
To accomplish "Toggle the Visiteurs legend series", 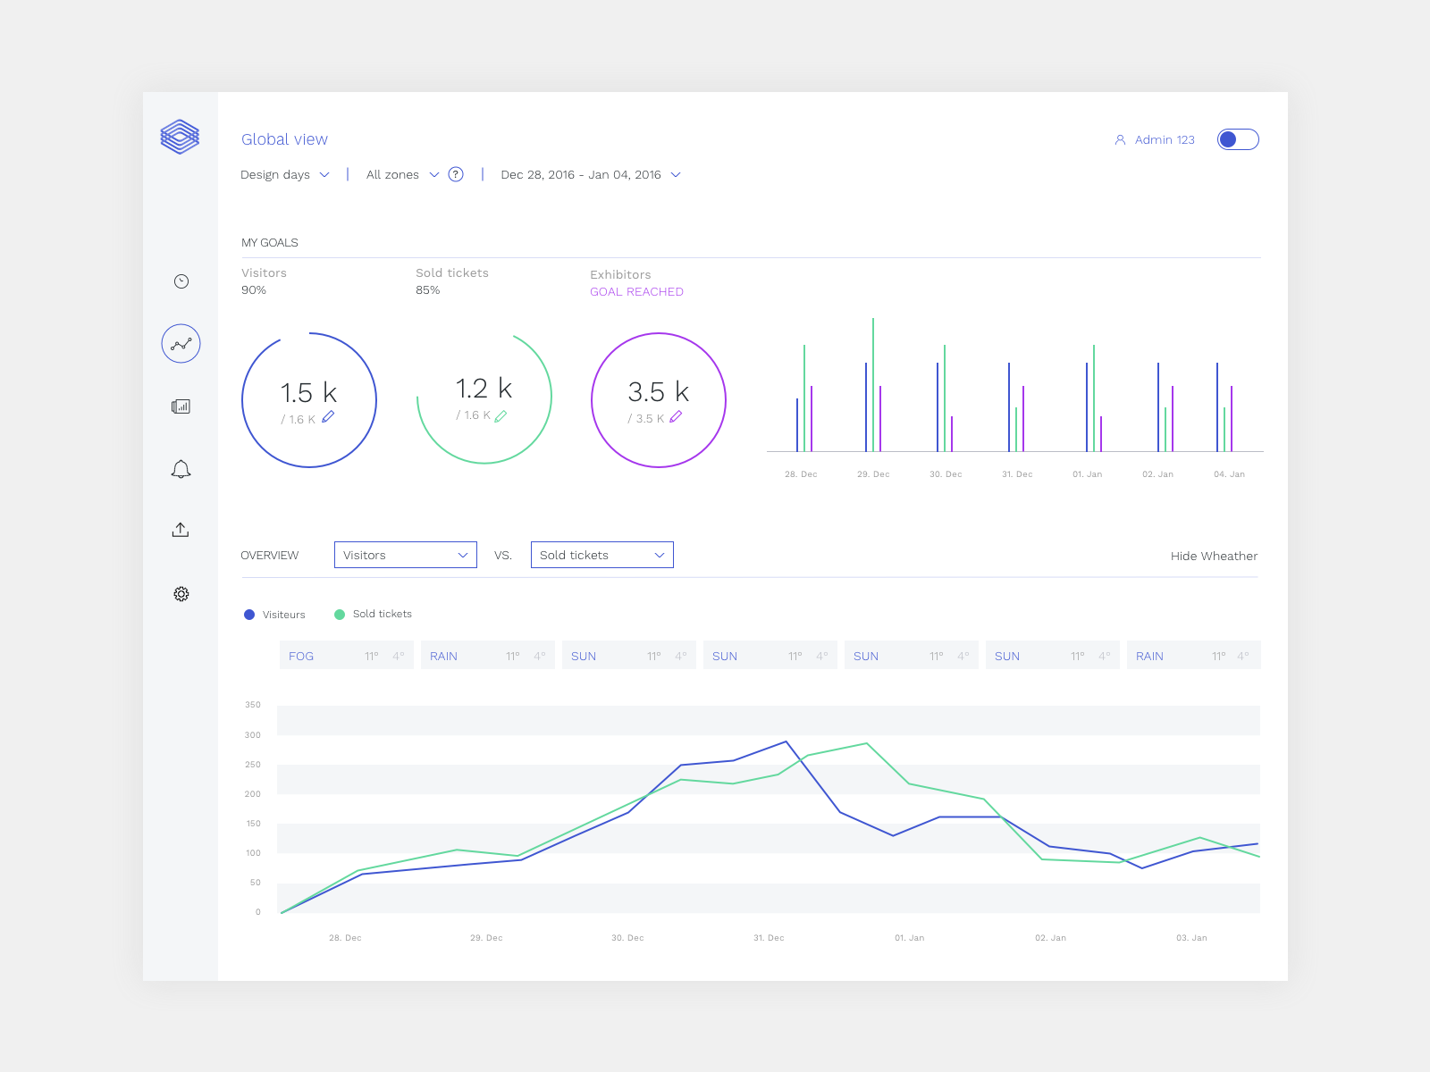I will (274, 615).
